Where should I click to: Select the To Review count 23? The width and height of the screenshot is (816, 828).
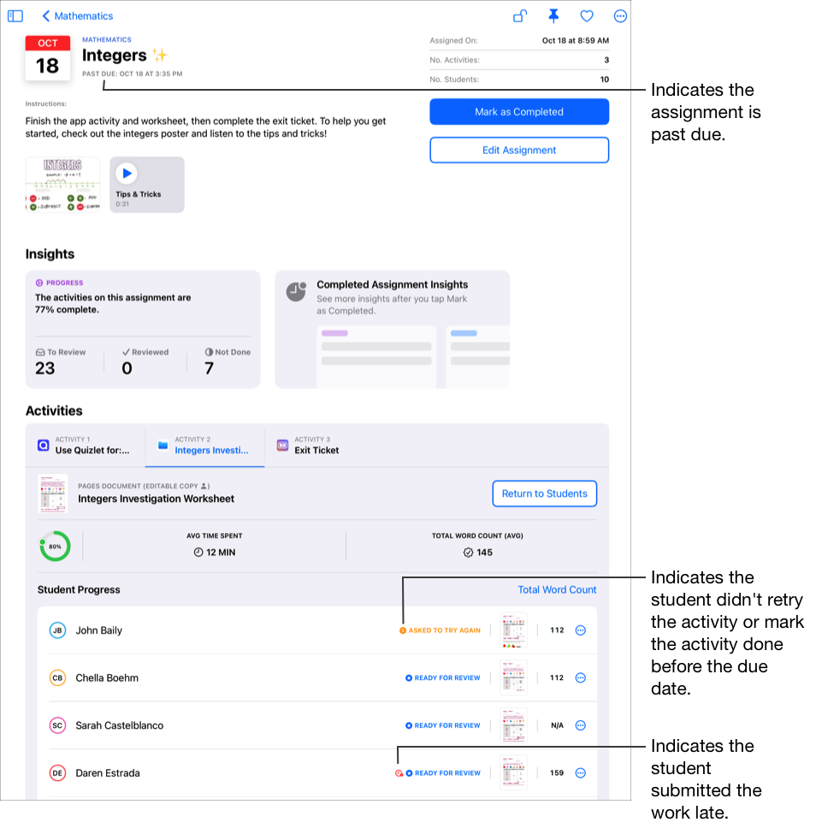point(44,368)
